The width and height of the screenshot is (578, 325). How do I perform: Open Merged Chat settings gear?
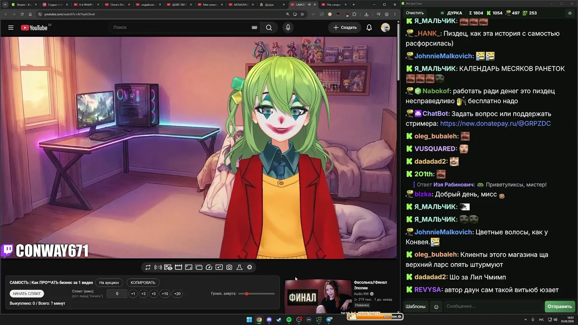[569, 13]
